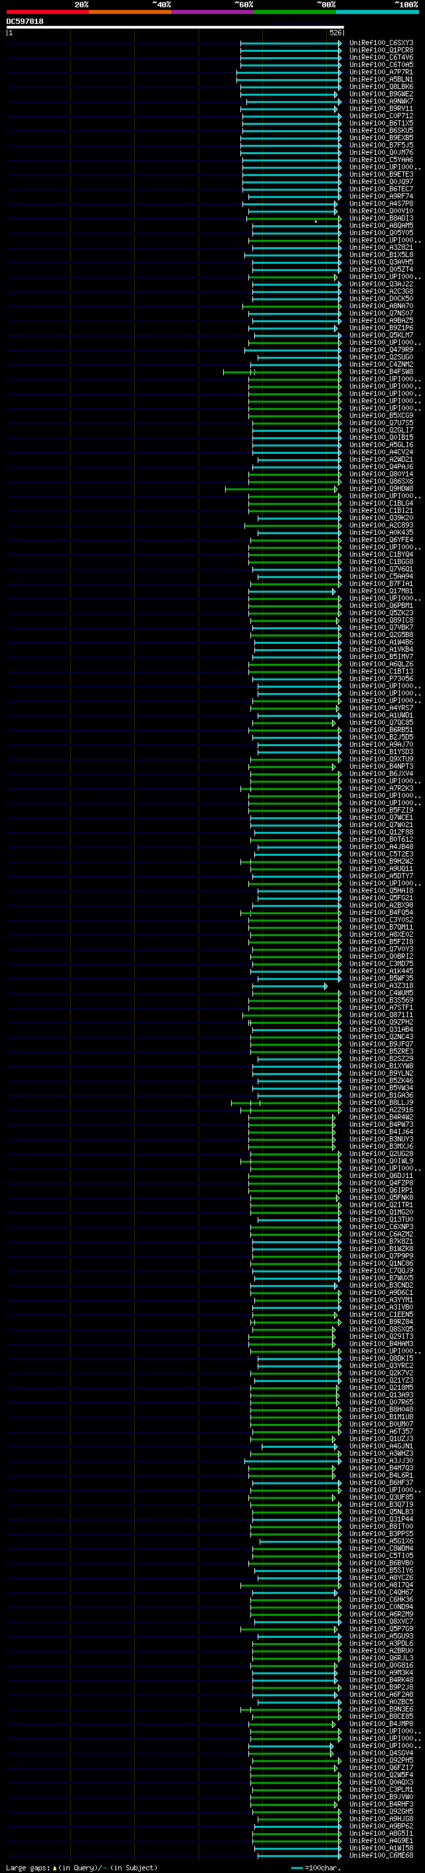Select the UniRef100_A9RF74 label
The image size is (425, 1873).
(381, 196)
